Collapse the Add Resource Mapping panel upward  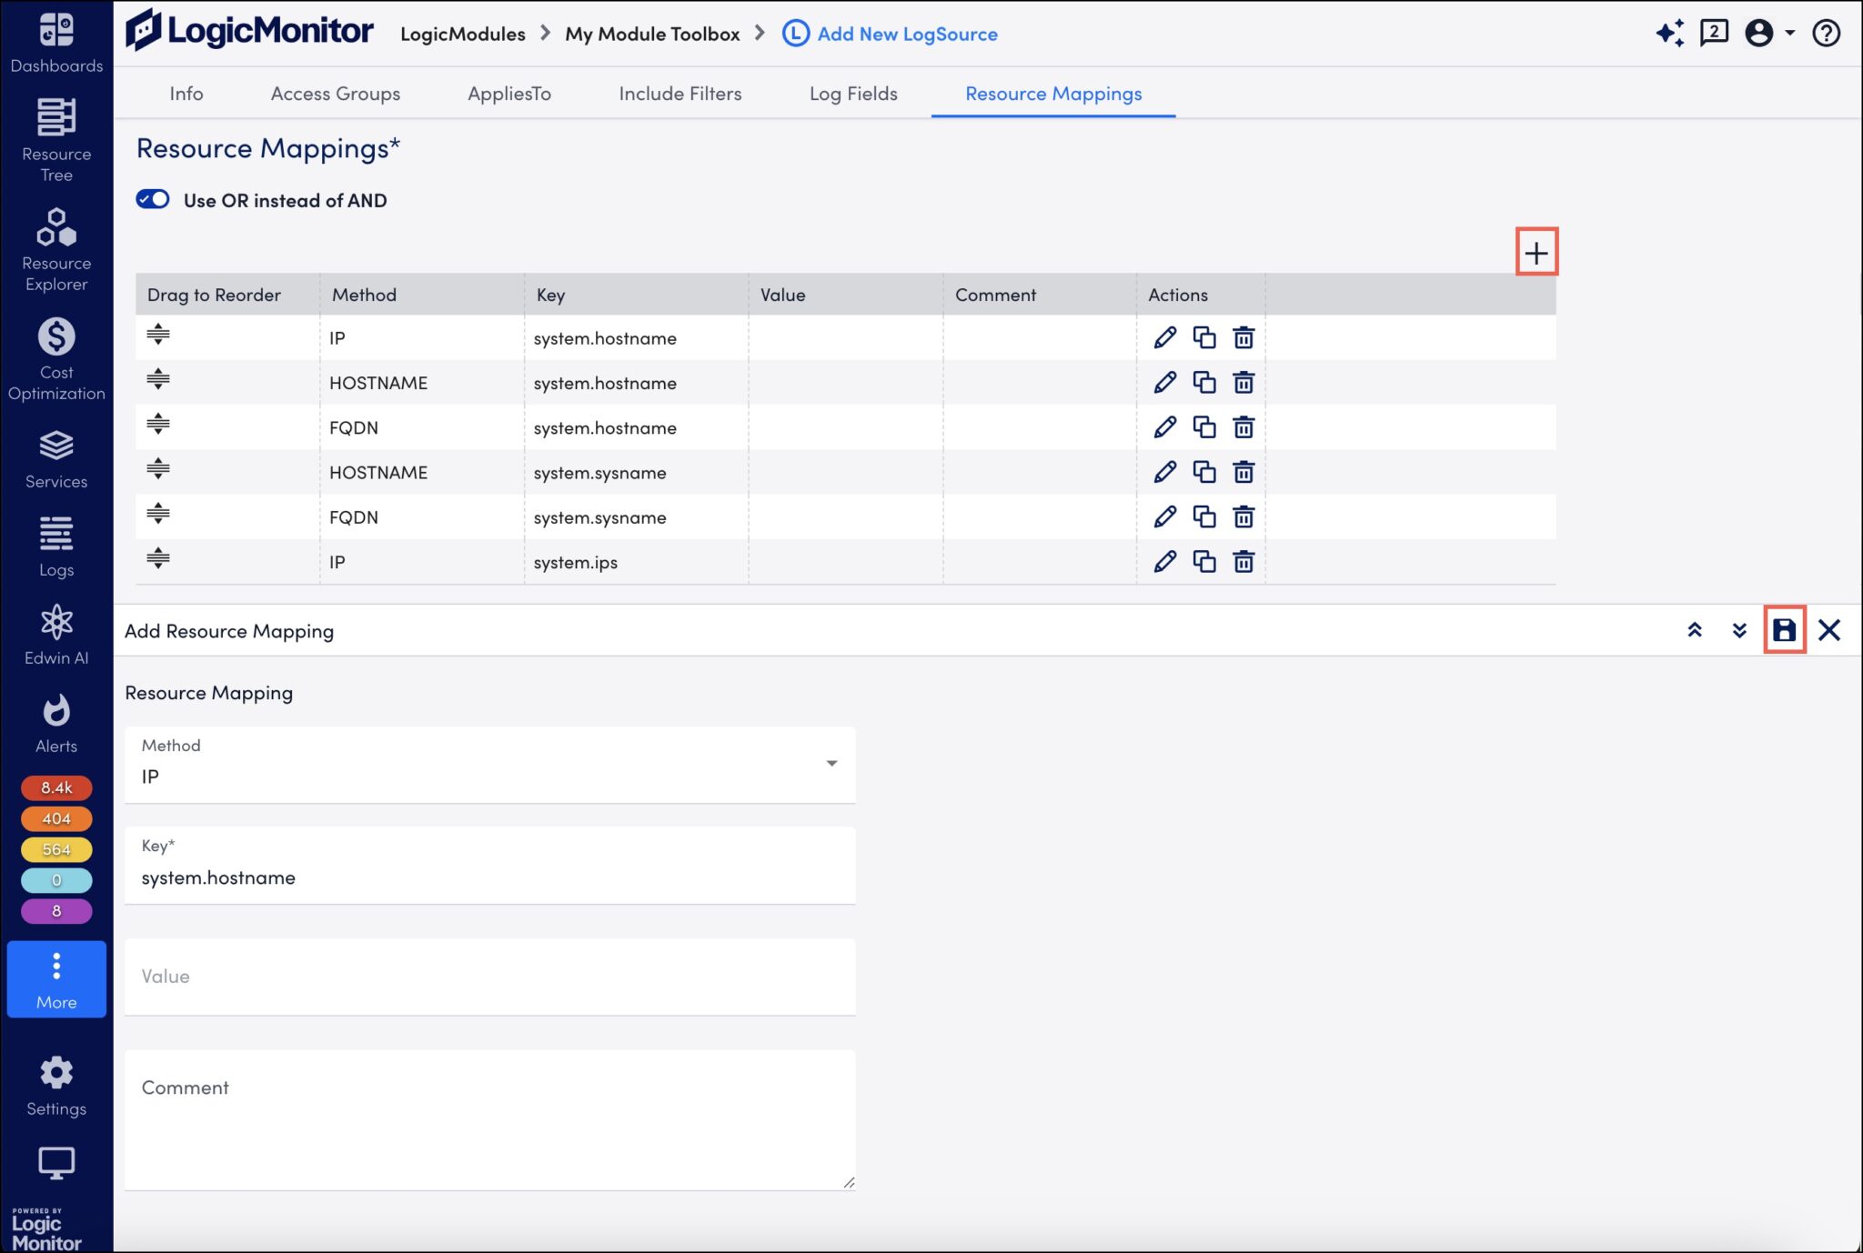pyautogui.click(x=1695, y=629)
